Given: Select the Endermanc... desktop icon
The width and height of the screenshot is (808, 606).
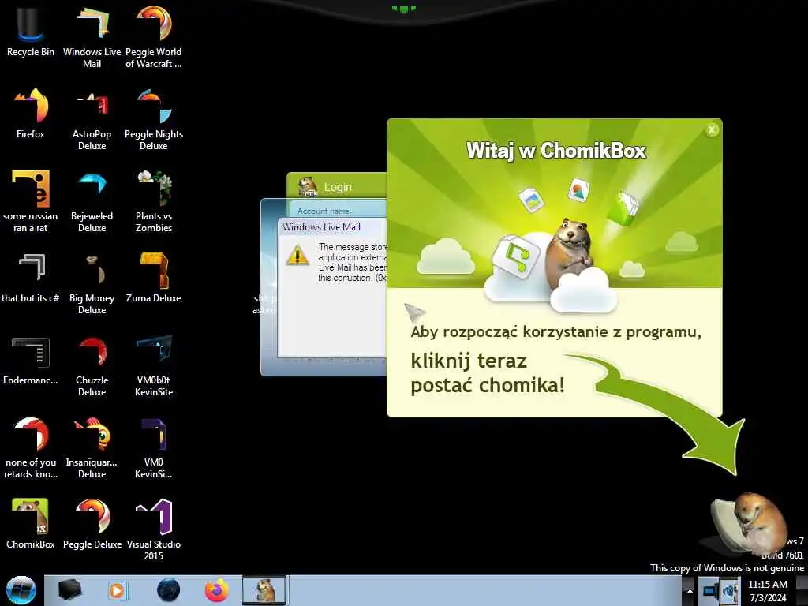Looking at the screenshot, I should click(x=31, y=360).
